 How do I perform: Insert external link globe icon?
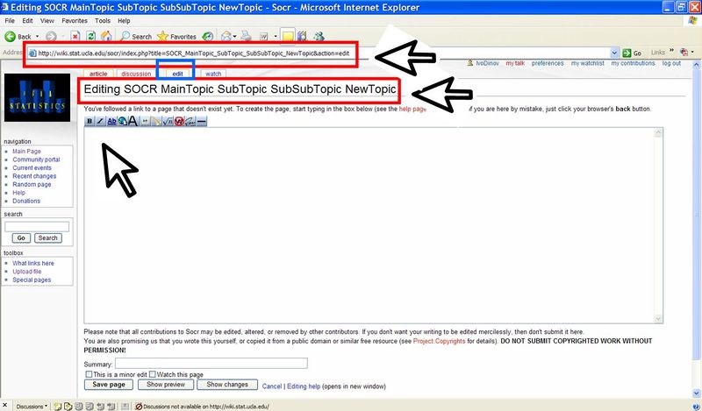coord(122,121)
